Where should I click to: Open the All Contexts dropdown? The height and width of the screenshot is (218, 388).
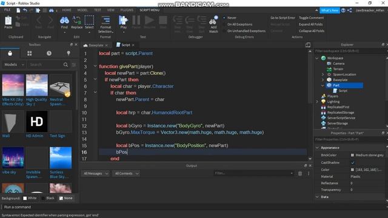[126, 174]
